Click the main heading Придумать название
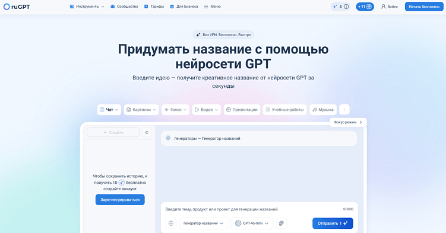Viewport: 446px width, 233px height. pyautogui.click(x=223, y=56)
